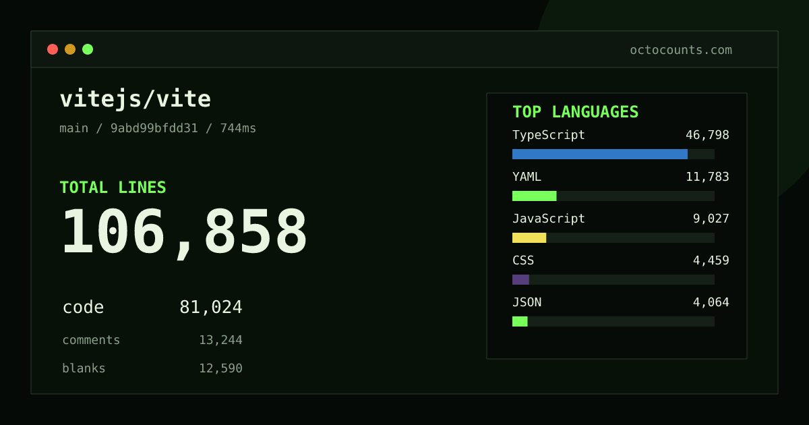Click the yellow minimize dot

(70, 49)
